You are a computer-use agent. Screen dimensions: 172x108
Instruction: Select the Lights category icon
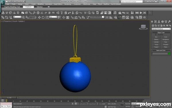click(159, 26)
